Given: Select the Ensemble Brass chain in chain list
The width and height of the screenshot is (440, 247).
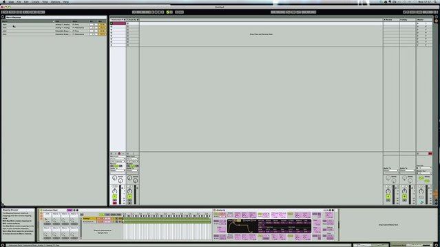Looking at the screenshot, I should (x=90, y=222).
